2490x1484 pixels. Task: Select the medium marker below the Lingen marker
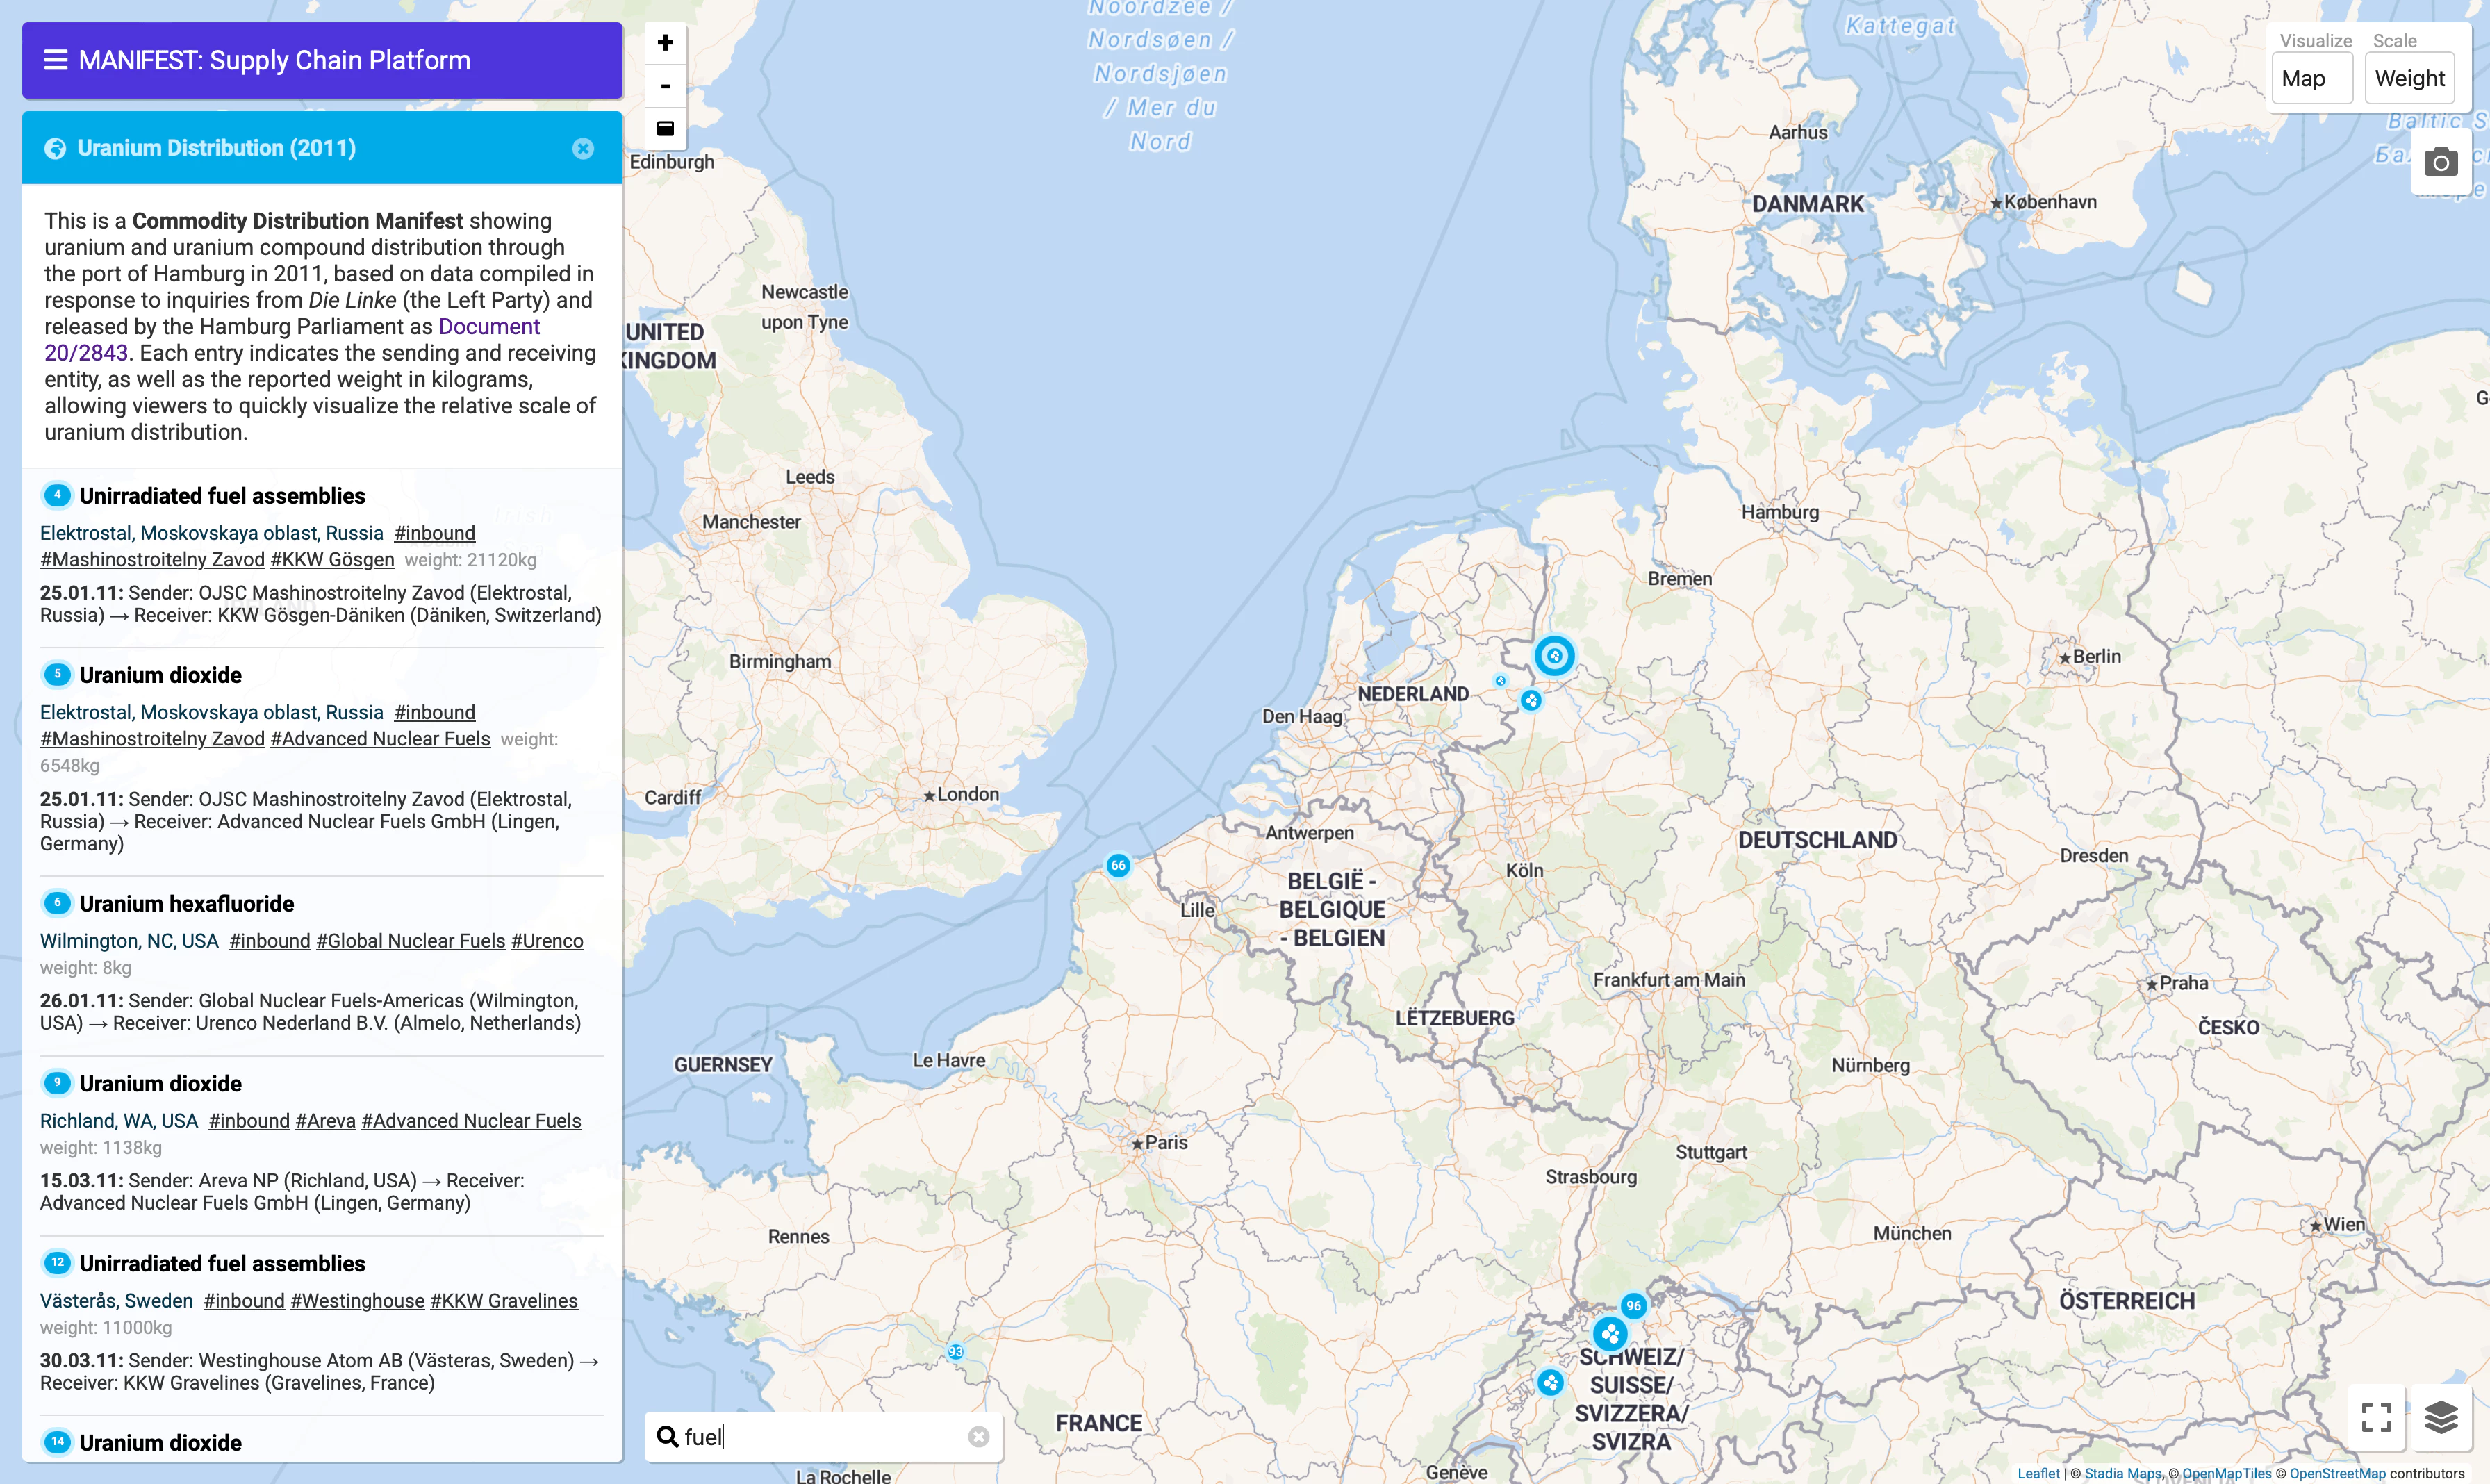pyautogui.click(x=1531, y=700)
